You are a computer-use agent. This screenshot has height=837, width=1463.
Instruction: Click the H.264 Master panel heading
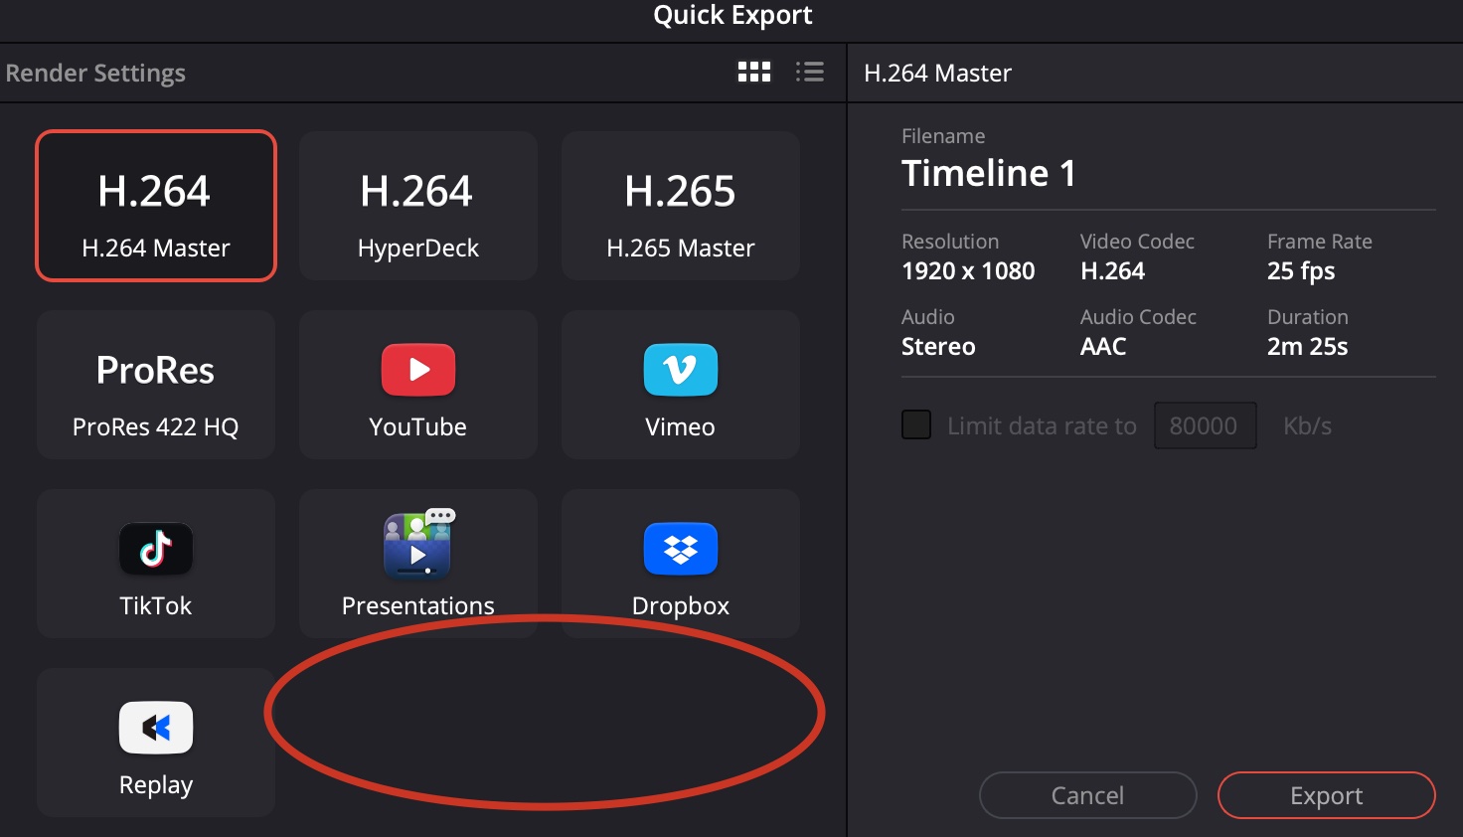[x=938, y=74]
